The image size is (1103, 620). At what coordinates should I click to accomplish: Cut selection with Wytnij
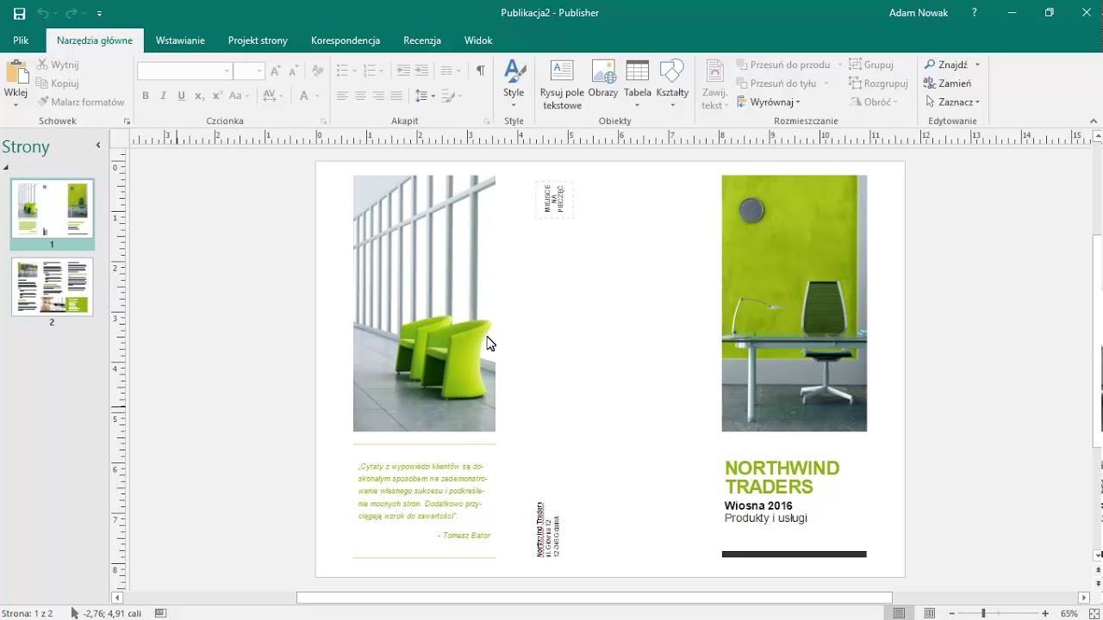coord(58,65)
